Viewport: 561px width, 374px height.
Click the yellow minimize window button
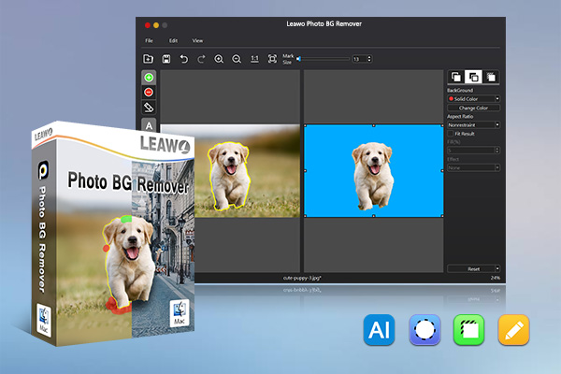click(x=156, y=25)
